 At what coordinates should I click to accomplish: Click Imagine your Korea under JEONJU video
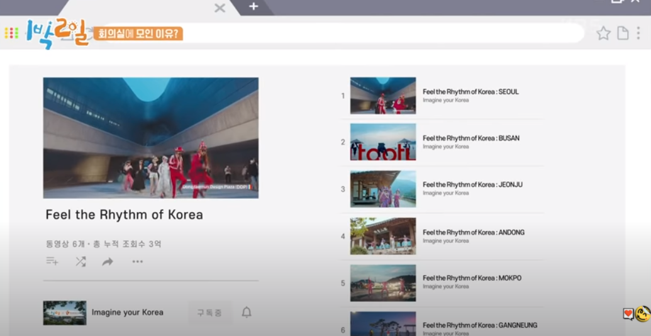click(446, 193)
